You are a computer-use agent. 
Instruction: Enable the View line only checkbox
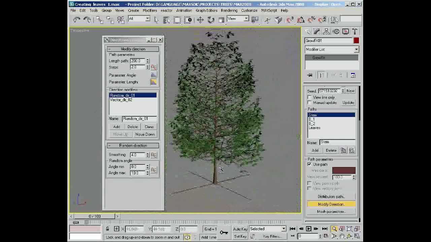point(309,97)
